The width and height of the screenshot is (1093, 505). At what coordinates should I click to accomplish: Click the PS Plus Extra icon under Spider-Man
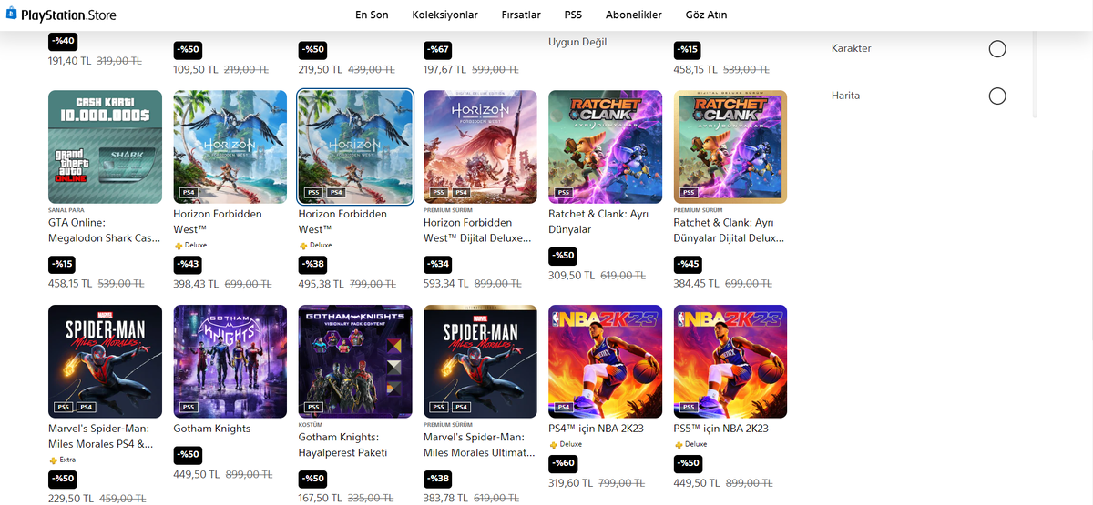click(52, 460)
